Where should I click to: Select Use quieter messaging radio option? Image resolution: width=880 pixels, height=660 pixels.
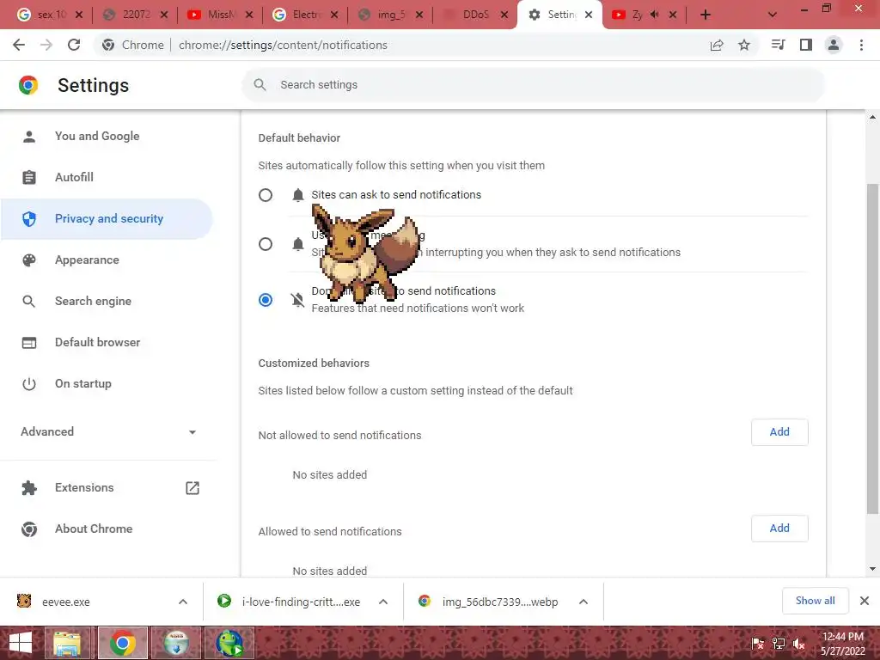(x=266, y=244)
